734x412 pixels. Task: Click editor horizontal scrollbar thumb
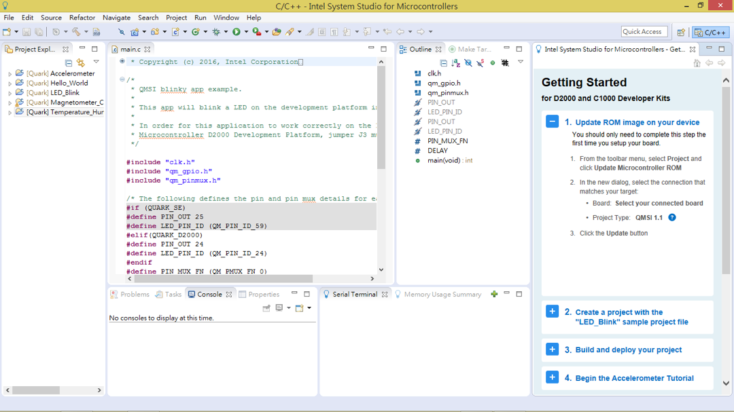pos(224,278)
